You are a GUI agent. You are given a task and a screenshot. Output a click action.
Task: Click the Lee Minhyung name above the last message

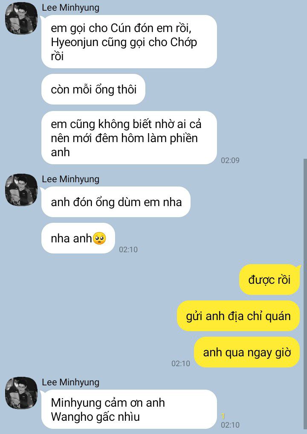tap(70, 382)
